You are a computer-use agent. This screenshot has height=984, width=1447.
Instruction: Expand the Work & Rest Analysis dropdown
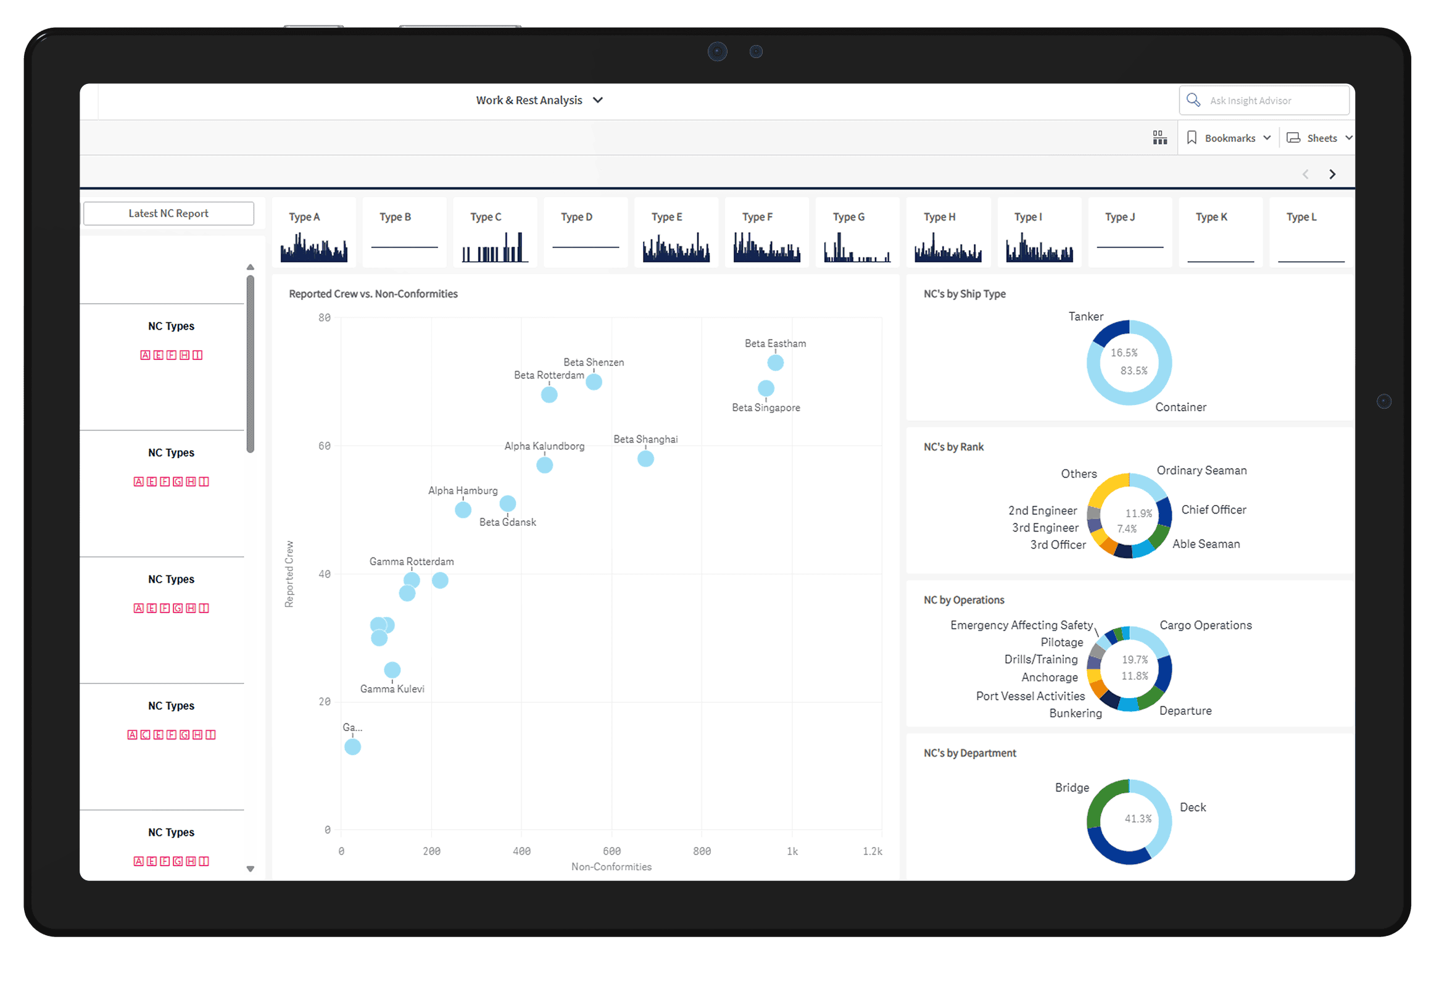point(598,100)
